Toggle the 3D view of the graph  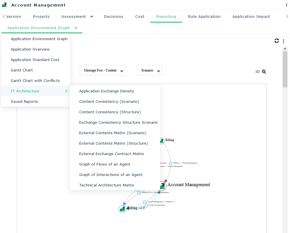pyautogui.click(x=257, y=72)
